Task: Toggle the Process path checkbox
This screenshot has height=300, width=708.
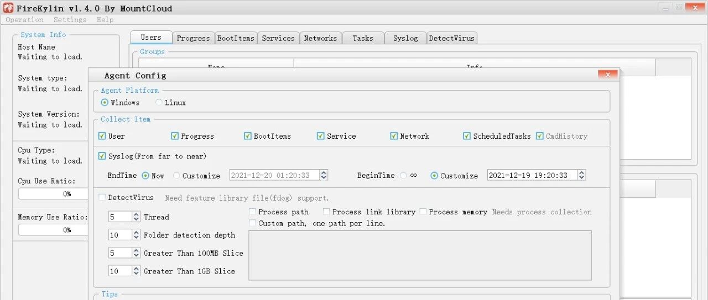Action: pos(252,212)
